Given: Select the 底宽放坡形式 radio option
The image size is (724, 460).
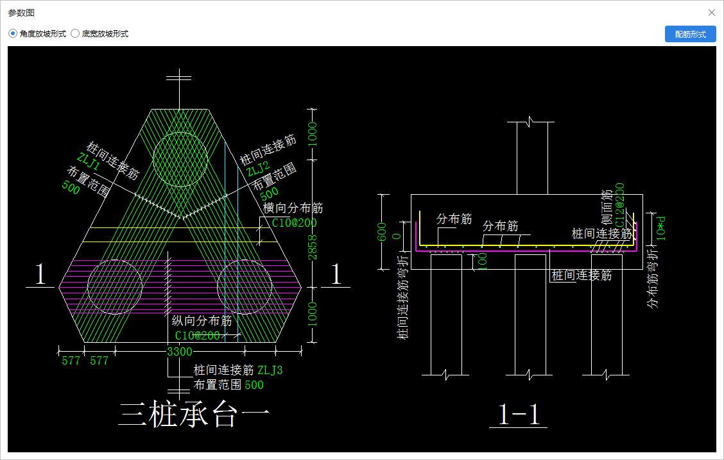Looking at the screenshot, I should tap(99, 34).
